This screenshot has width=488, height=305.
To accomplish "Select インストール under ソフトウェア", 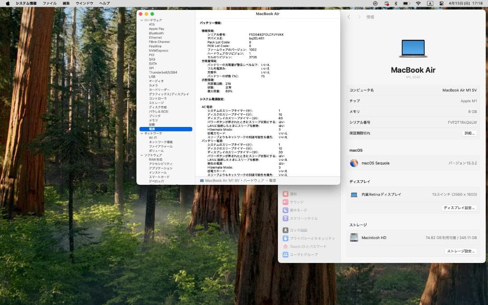I will (x=158, y=173).
